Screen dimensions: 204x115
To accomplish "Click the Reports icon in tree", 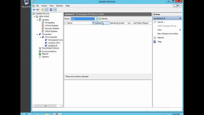I will coord(40,54).
